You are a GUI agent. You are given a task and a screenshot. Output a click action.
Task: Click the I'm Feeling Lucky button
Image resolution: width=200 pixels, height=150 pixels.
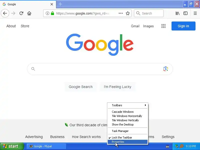coord(117,87)
